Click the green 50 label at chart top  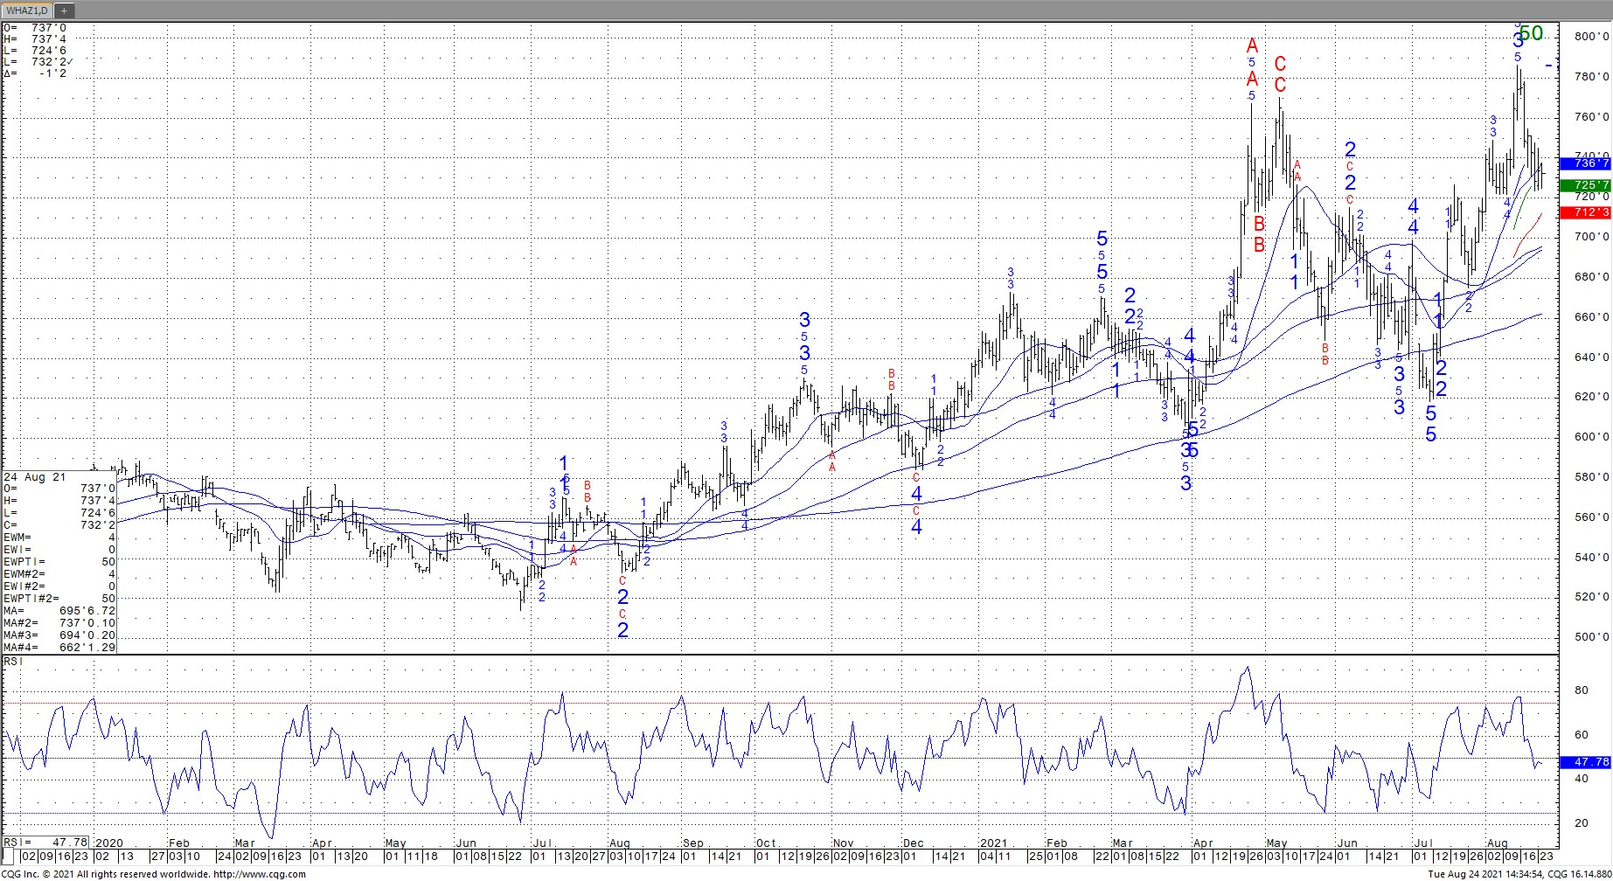click(1531, 34)
